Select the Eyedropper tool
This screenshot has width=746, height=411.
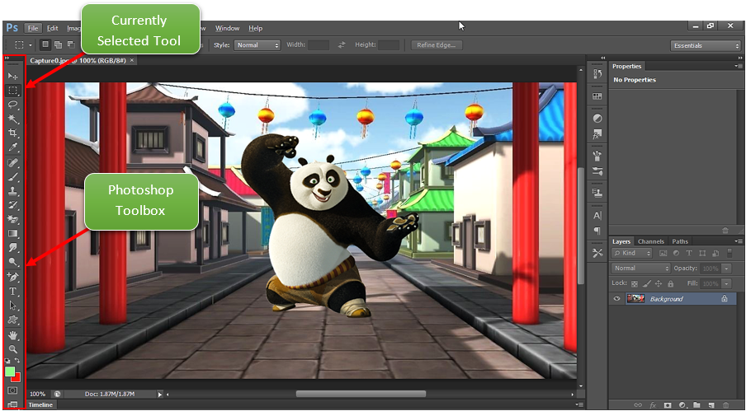click(x=13, y=147)
